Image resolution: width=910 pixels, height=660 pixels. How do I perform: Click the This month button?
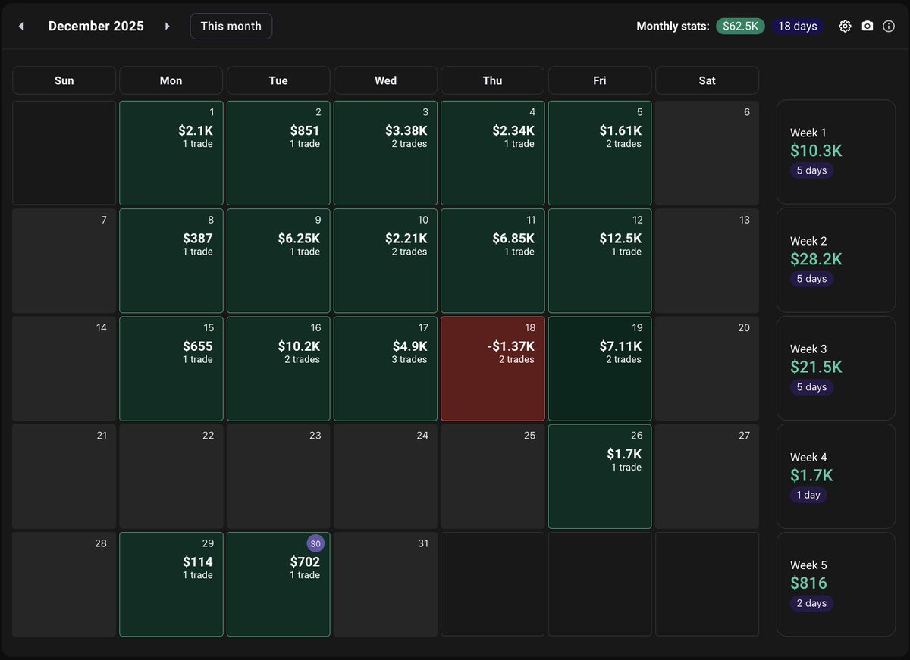pyautogui.click(x=231, y=26)
